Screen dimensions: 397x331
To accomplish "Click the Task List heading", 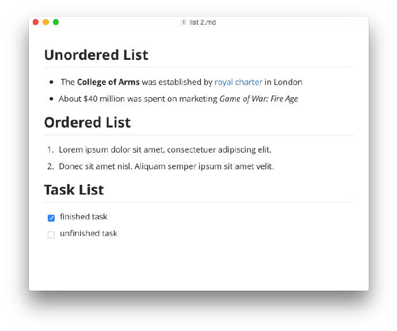I will pos(74,190).
